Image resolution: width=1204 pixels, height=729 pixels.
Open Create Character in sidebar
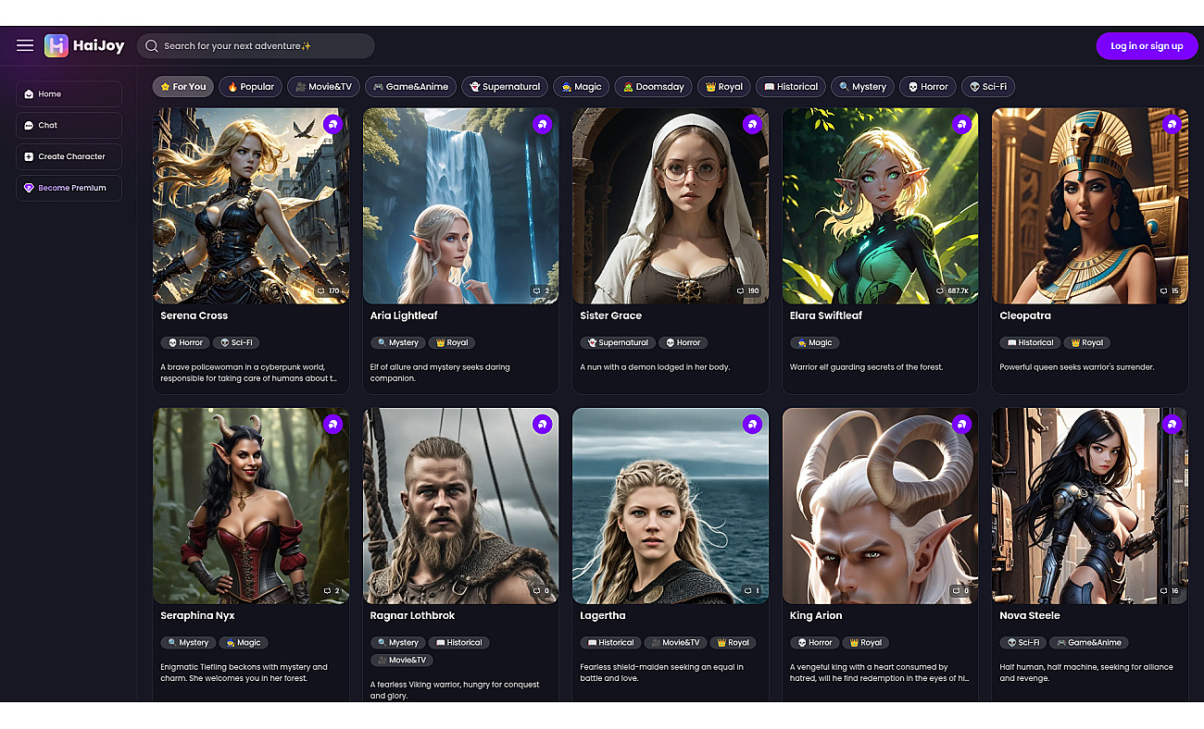click(x=69, y=156)
